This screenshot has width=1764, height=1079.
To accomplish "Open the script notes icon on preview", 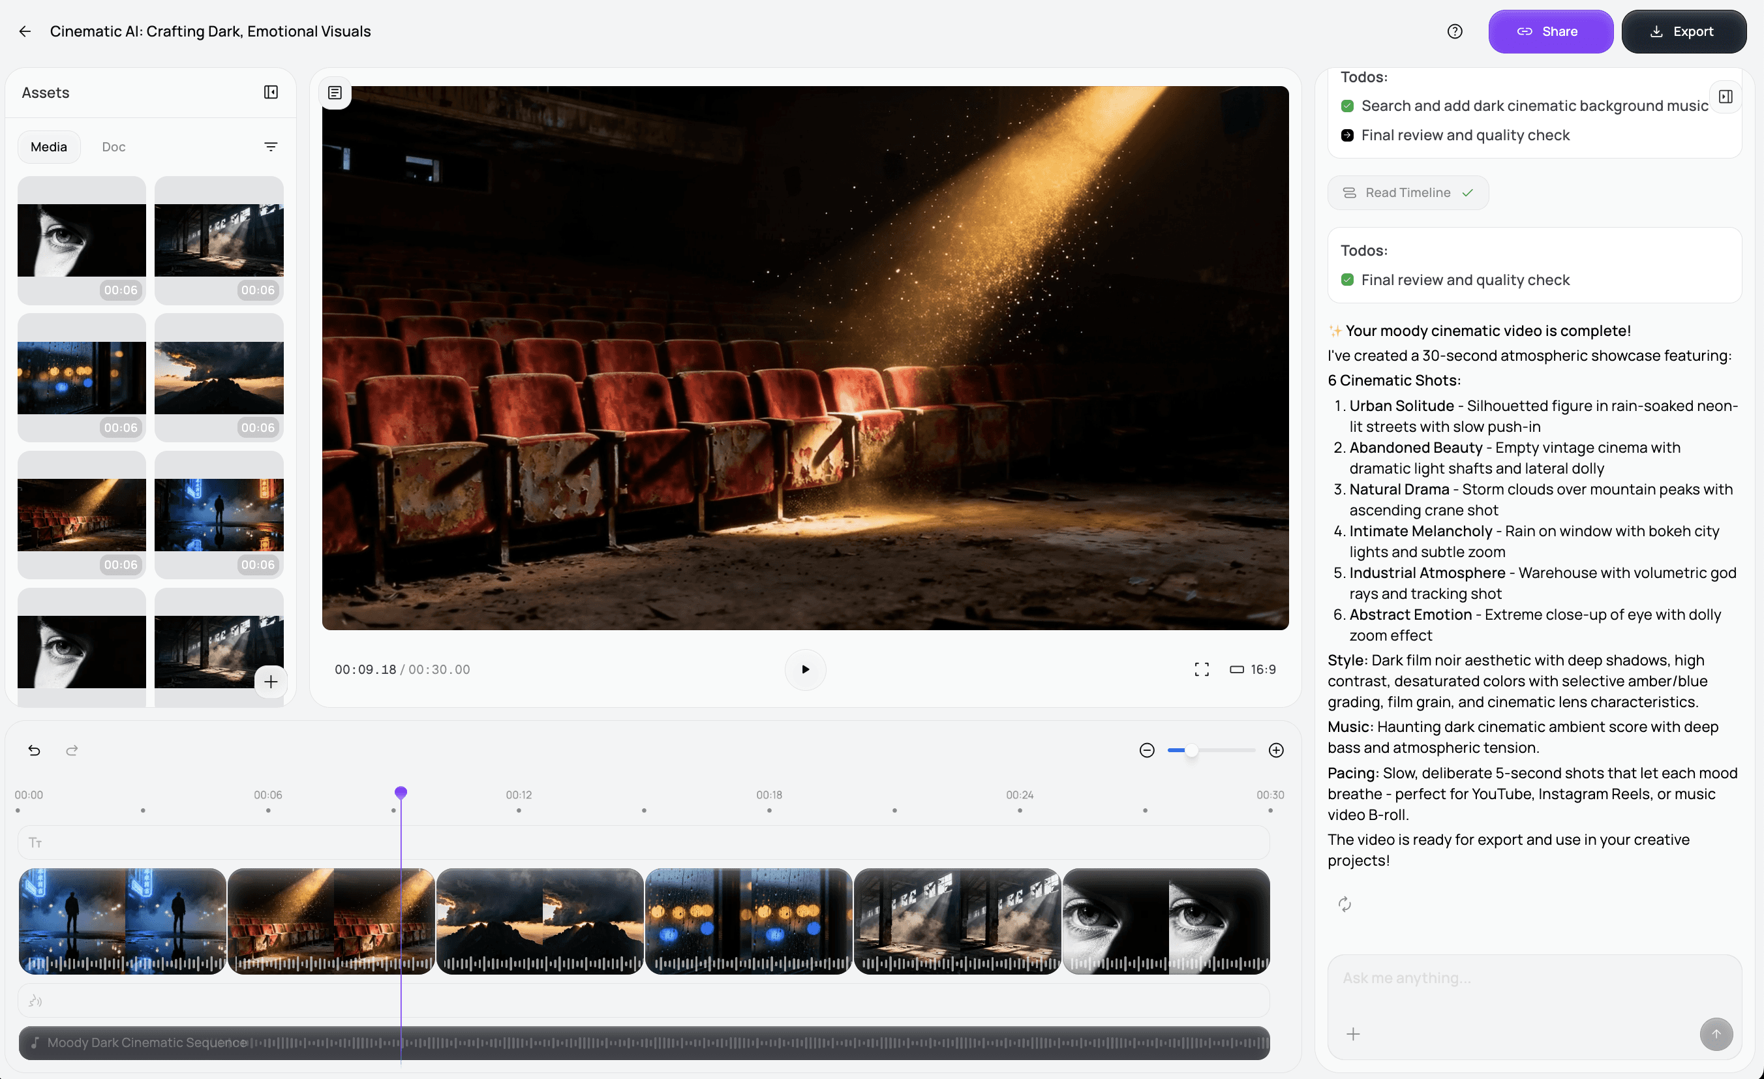I will 335,93.
